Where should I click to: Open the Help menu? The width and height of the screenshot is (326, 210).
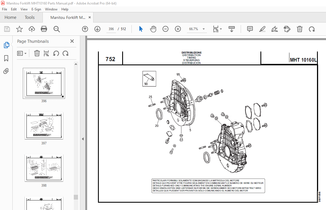[x=65, y=9]
